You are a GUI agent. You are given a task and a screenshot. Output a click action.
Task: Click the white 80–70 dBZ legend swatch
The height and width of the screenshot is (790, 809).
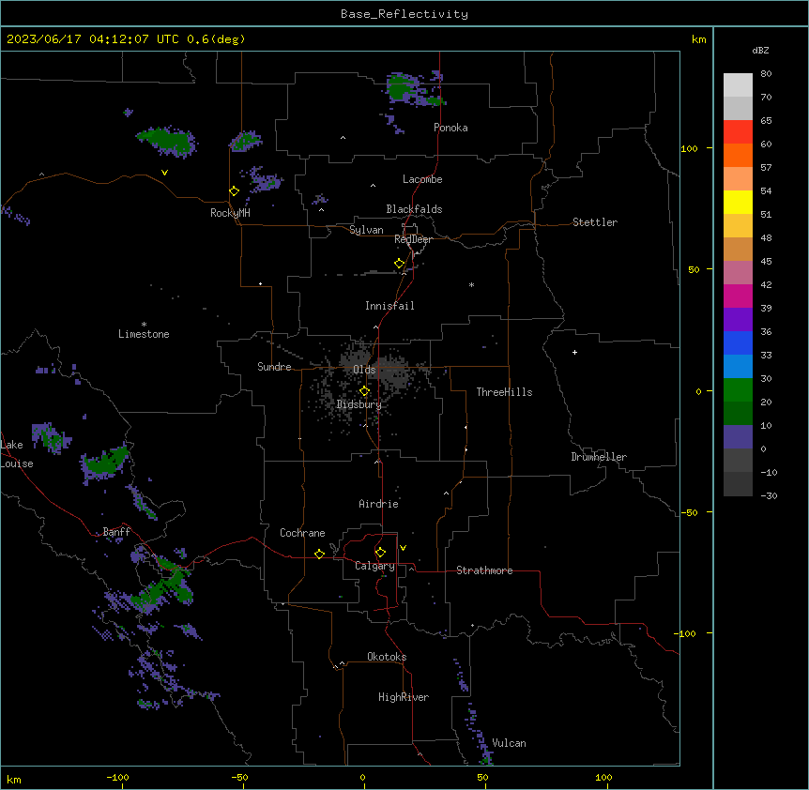click(x=738, y=85)
